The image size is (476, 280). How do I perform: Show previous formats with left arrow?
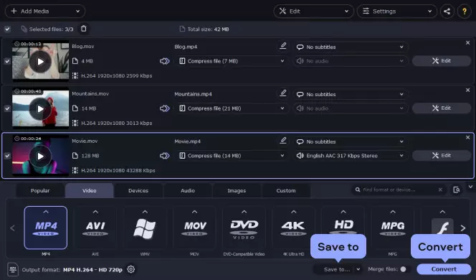tap(12, 228)
